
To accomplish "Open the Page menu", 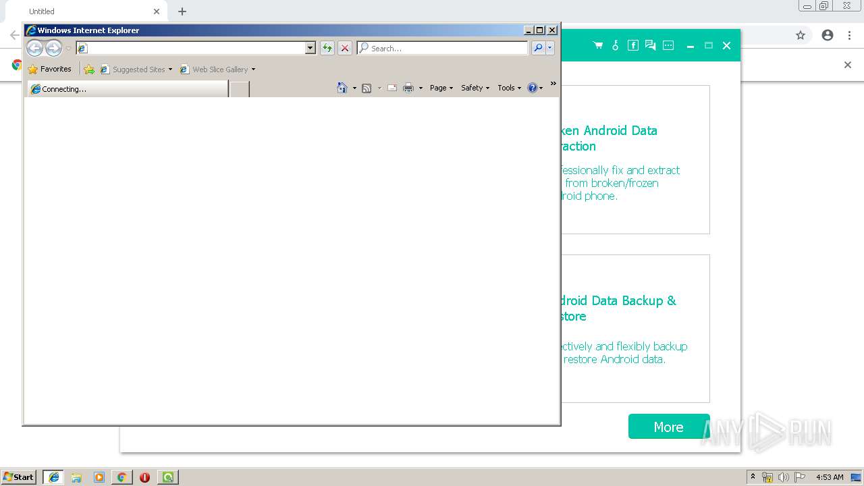I will 441,88.
